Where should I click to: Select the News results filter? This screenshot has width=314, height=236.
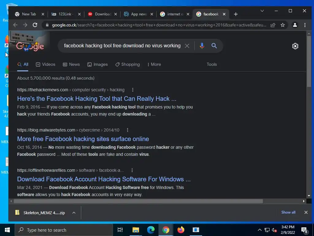coord(71,65)
